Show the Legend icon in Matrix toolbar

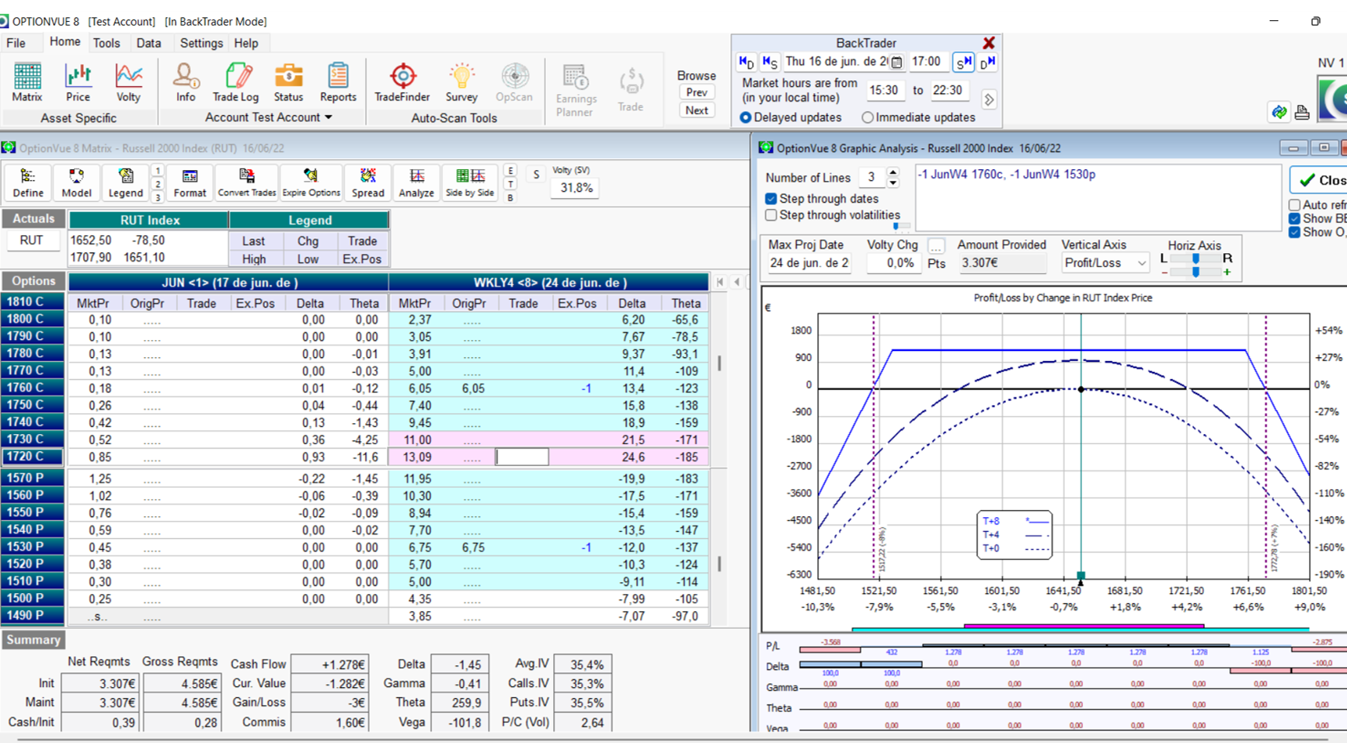pyautogui.click(x=126, y=183)
